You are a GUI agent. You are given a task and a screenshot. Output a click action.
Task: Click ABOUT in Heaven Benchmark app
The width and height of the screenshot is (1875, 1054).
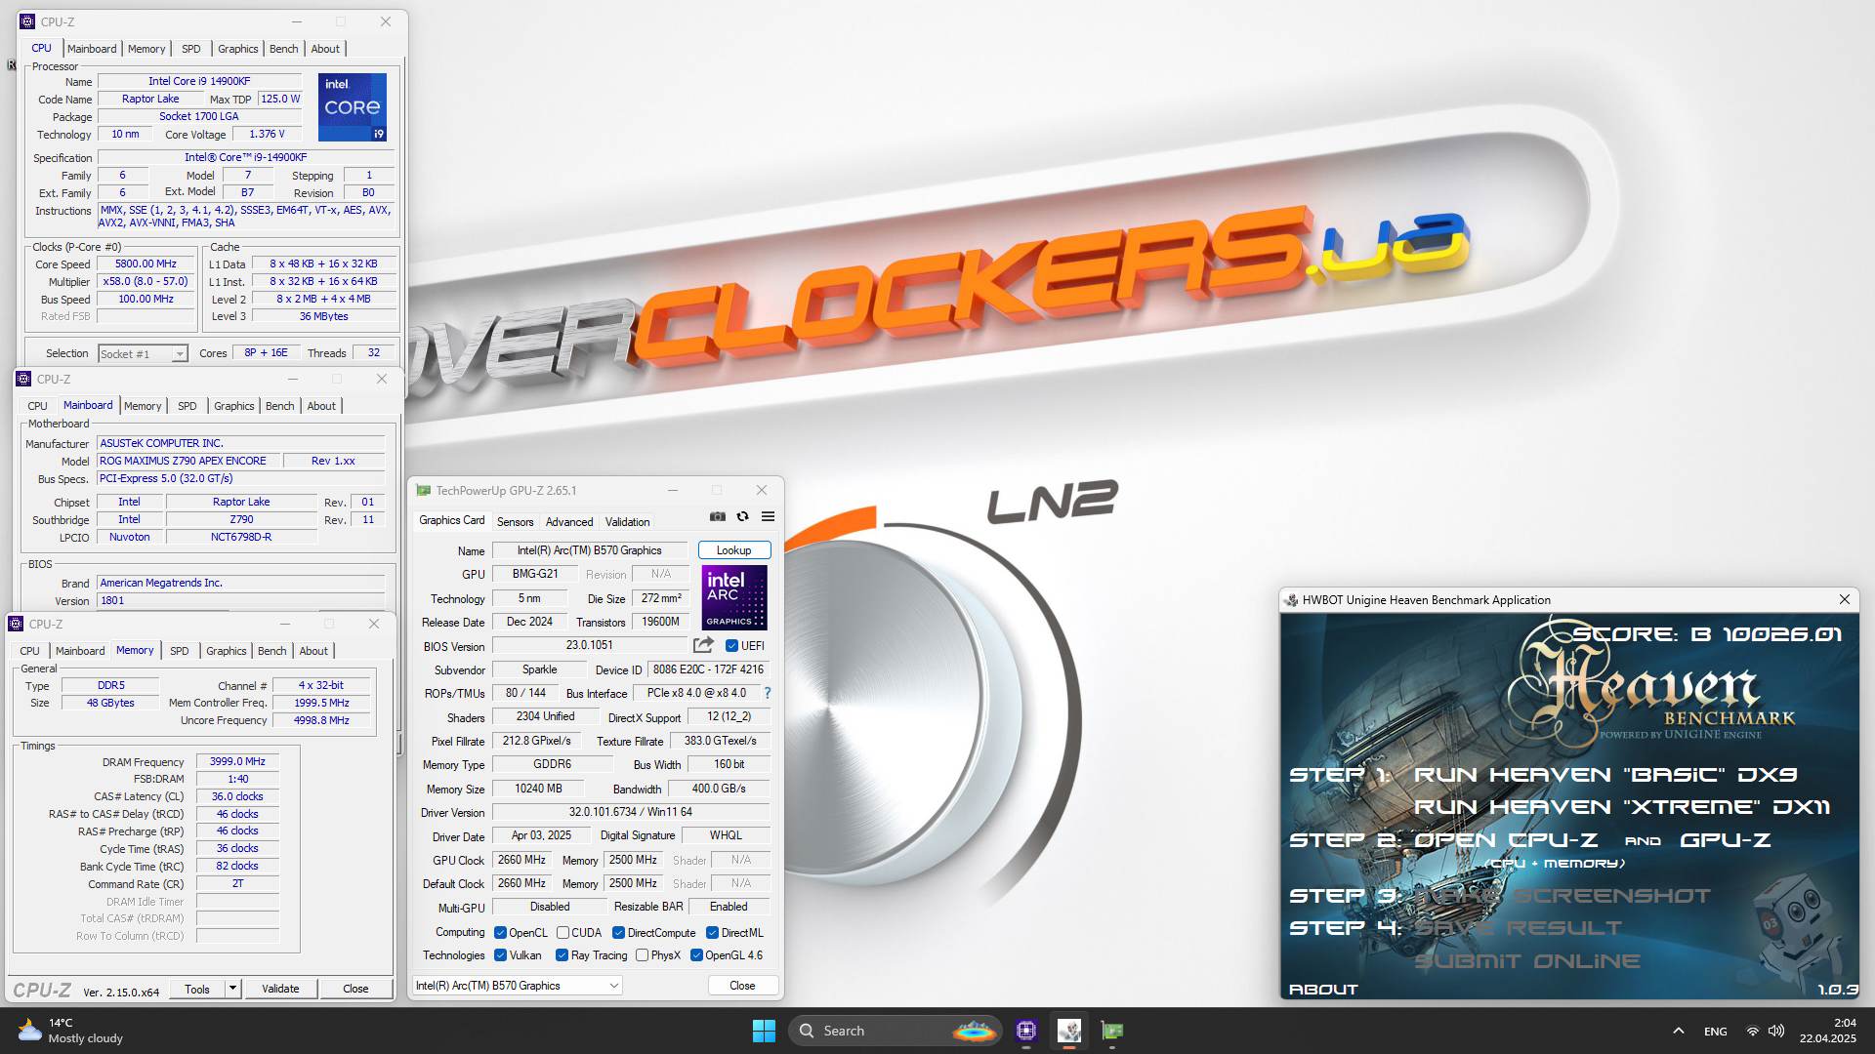pyautogui.click(x=1323, y=989)
